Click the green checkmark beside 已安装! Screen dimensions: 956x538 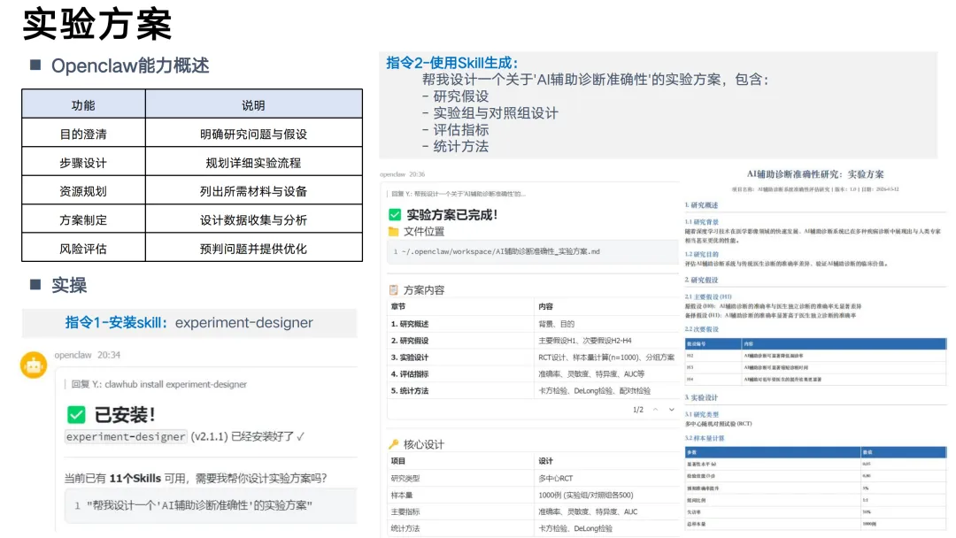76,415
